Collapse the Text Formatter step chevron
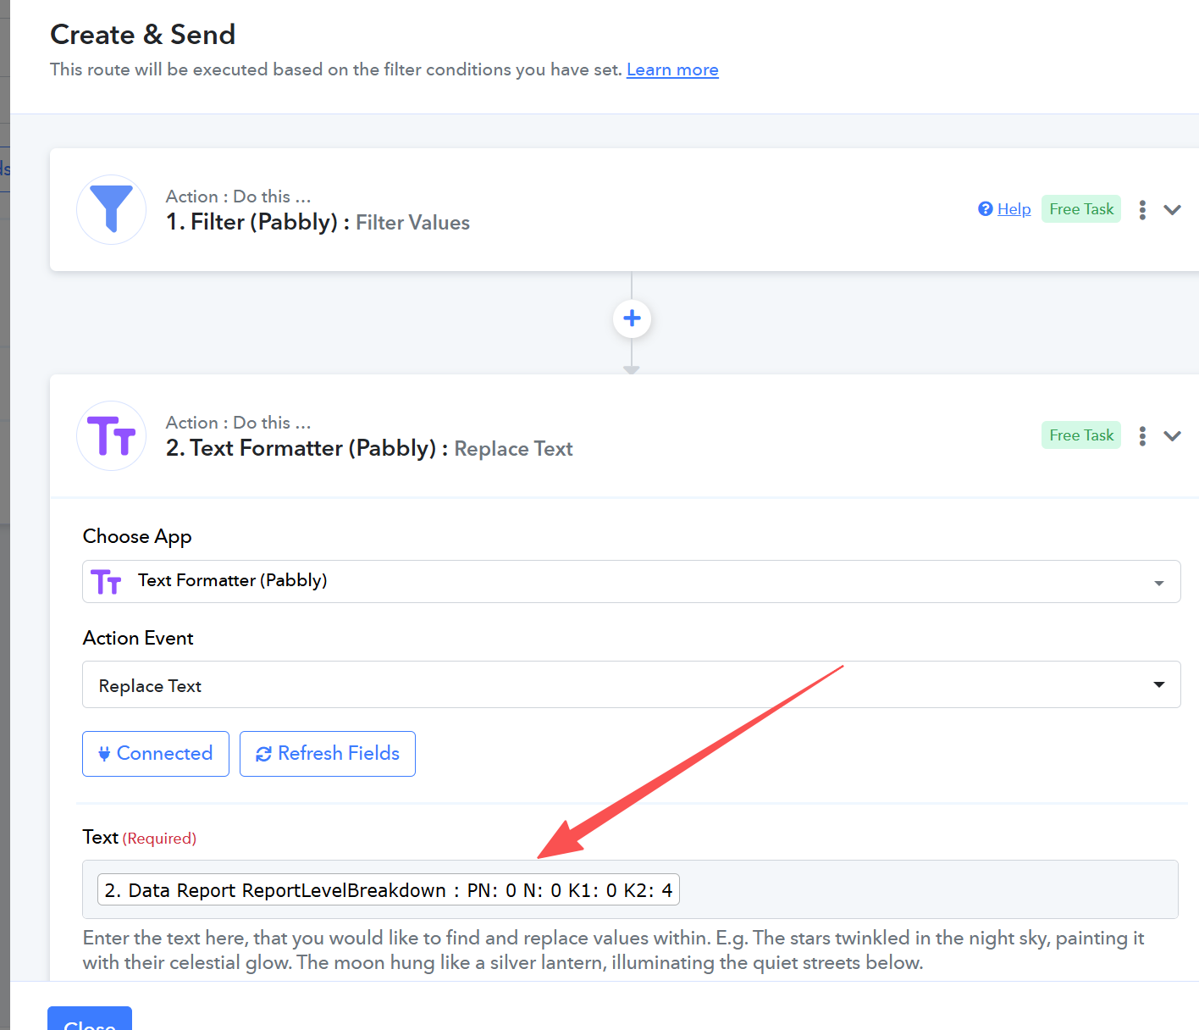This screenshot has width=1199, height=1030. (x=1172, y=435)
